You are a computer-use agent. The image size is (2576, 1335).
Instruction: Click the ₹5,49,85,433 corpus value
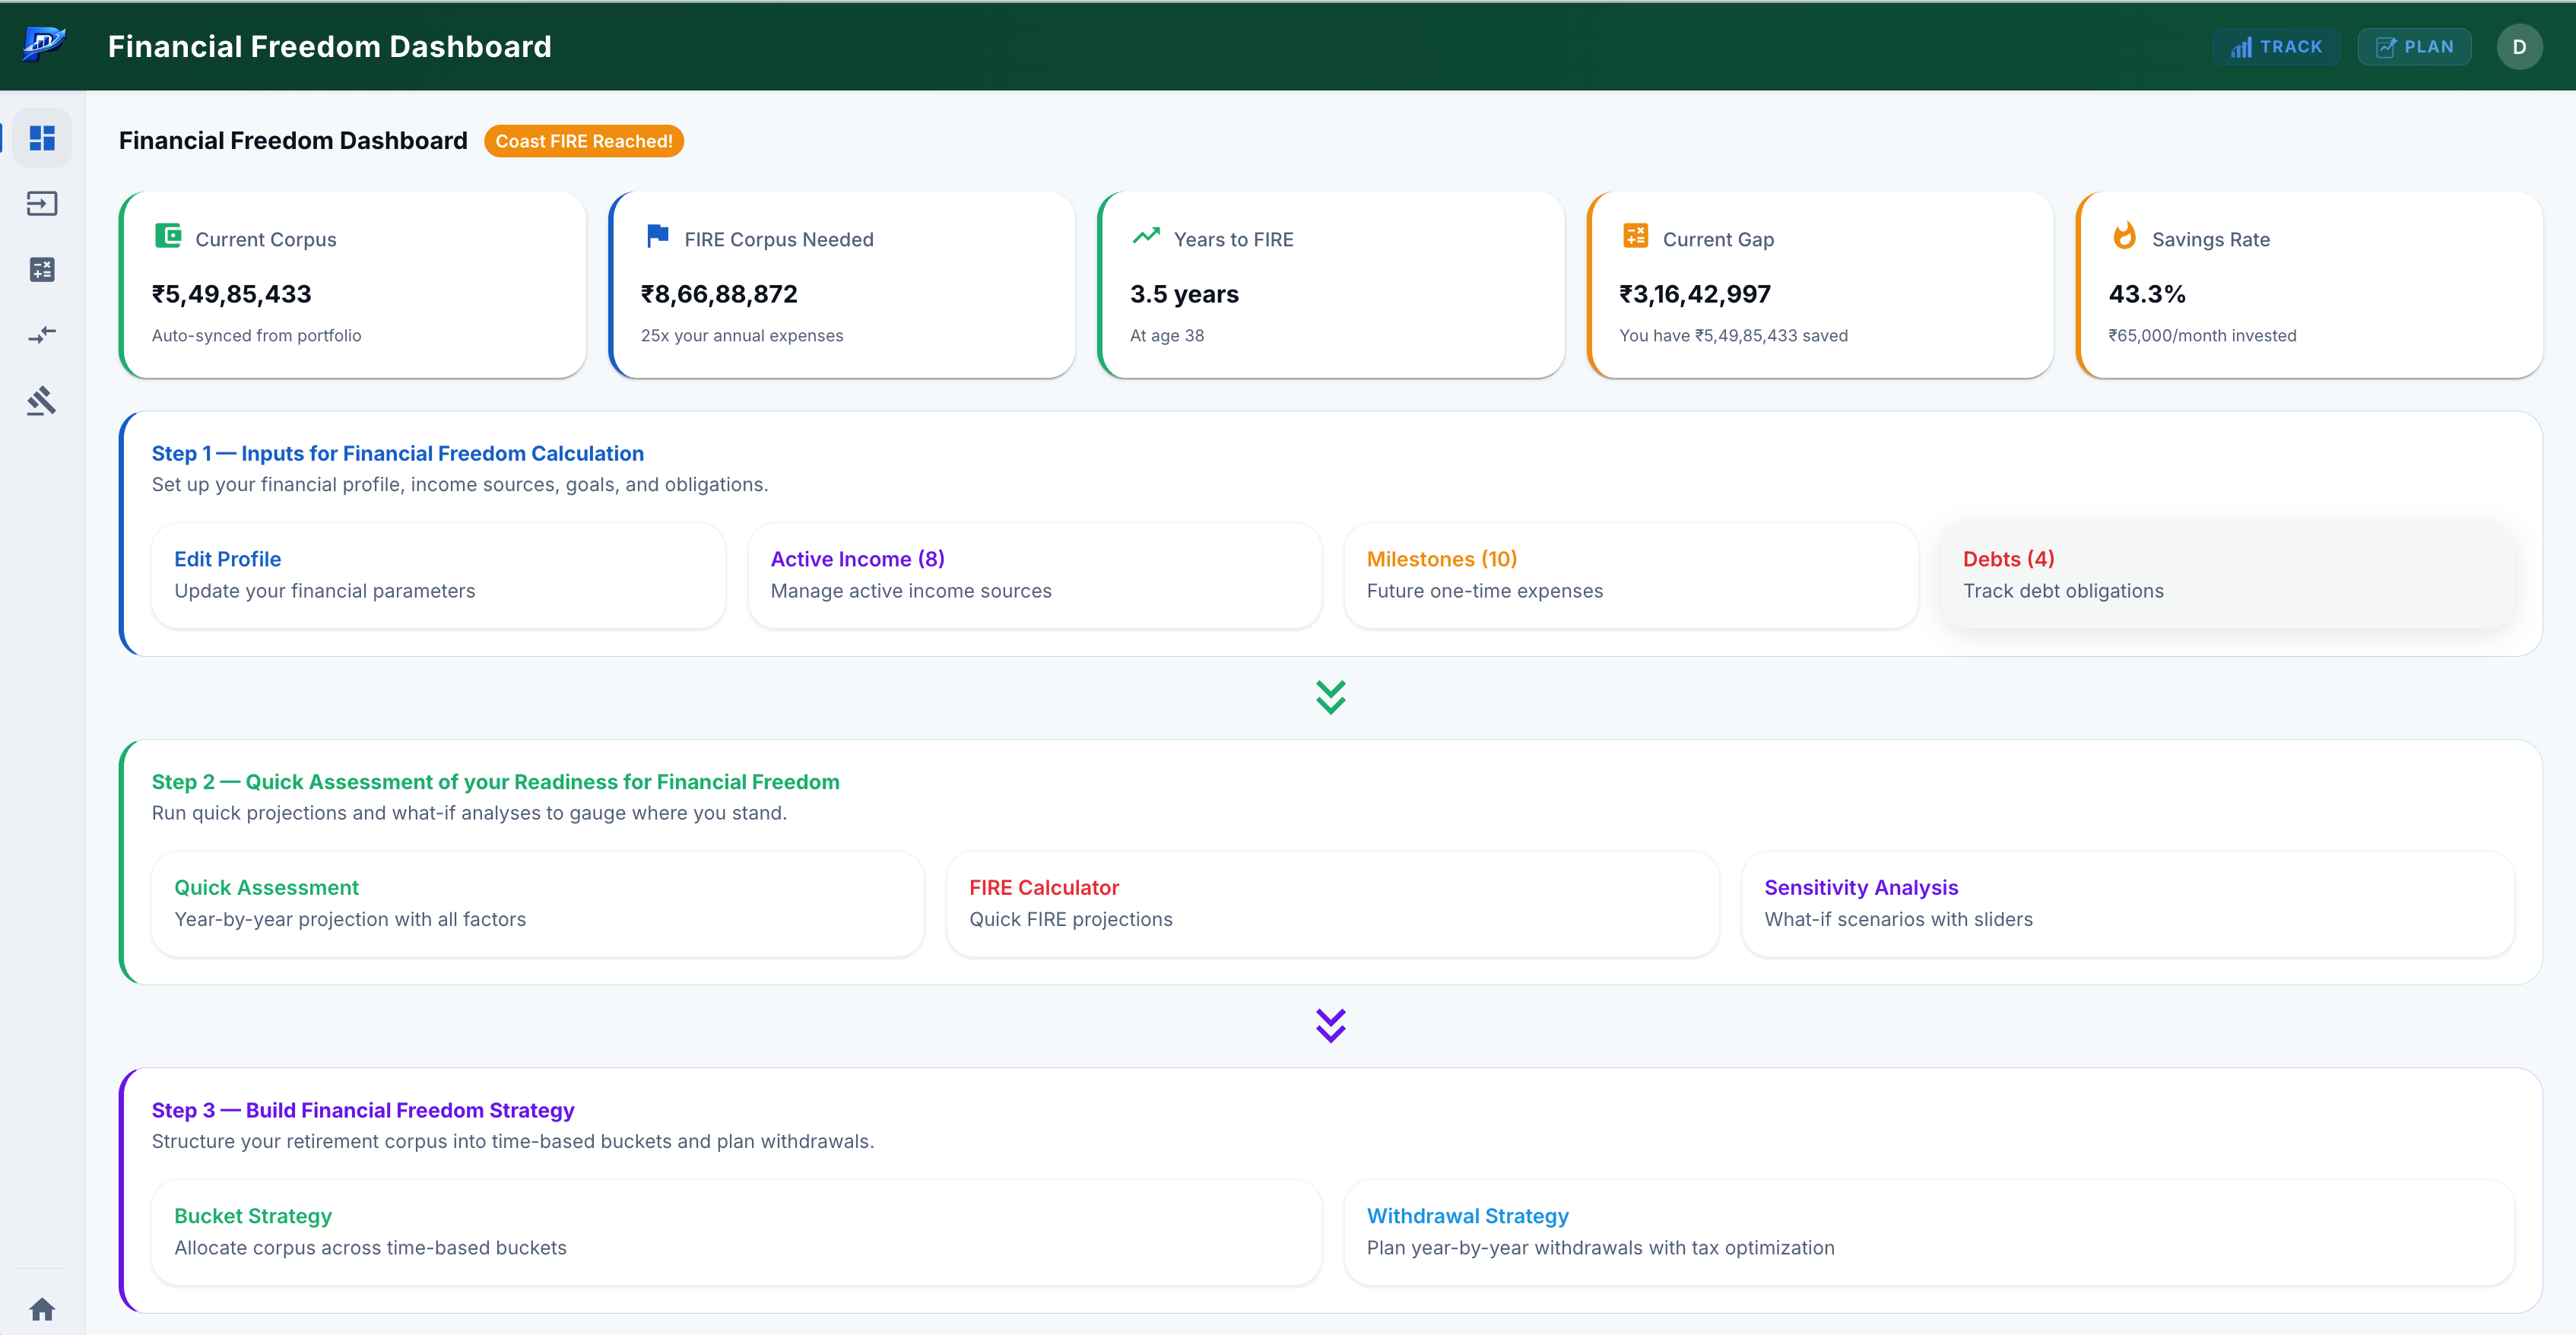231,293
